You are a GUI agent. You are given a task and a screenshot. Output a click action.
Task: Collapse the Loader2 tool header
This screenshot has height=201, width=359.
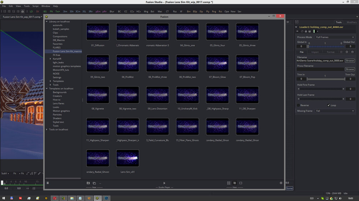pyautogui.click(x=296, y=27)
